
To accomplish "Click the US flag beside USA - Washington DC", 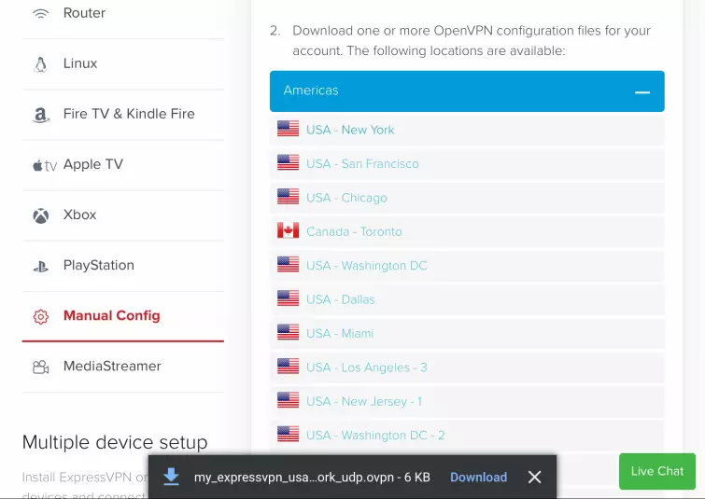I will tap(288, 265).
